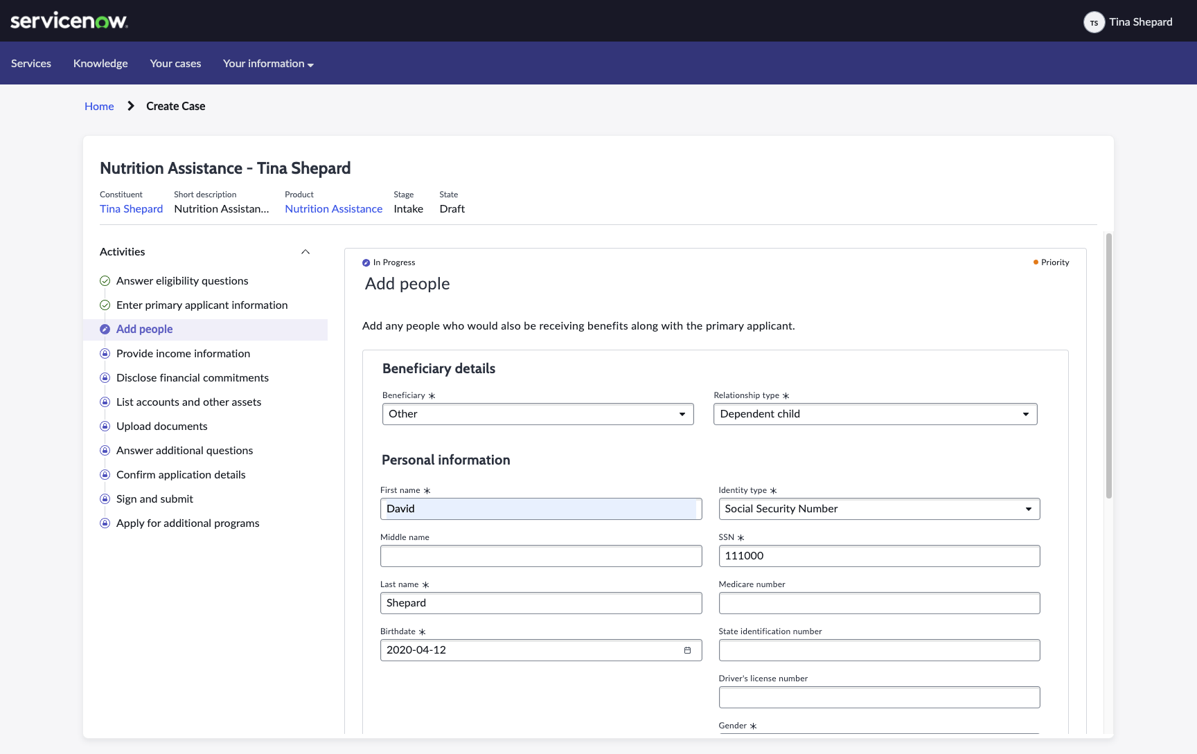Collapse the Activities panel
The width and height of the screenshot is (1197, 754).
click(305, 251)
